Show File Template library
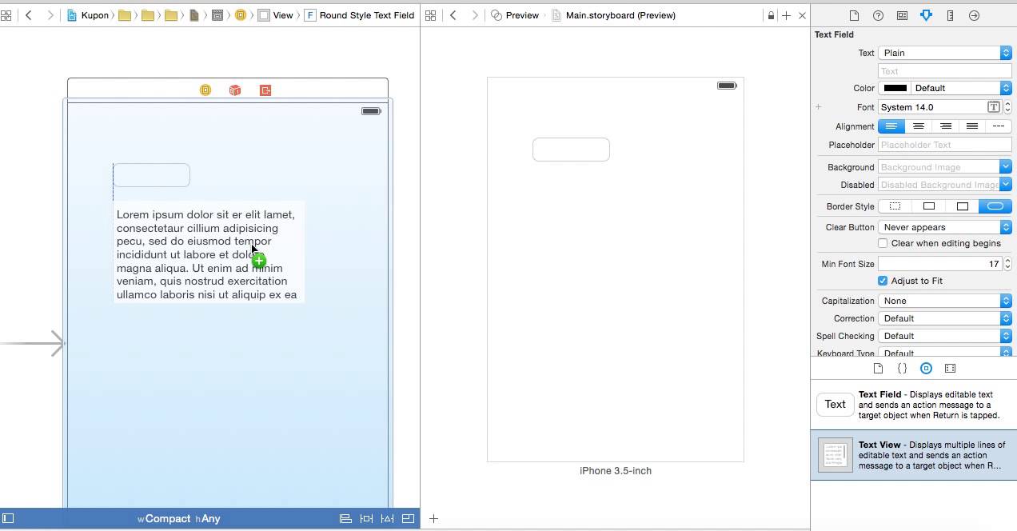1017x531 pixels. (x=878, y=369)
